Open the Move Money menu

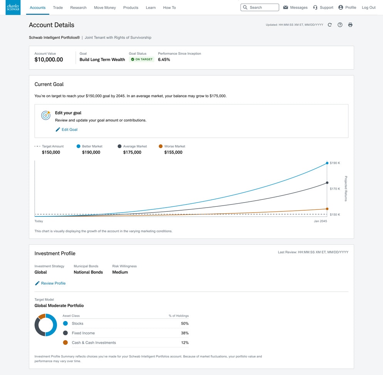point(105,8)
